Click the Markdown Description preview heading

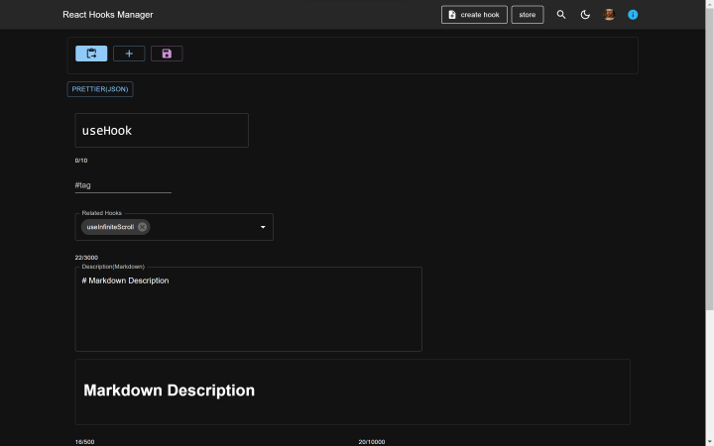(169, 390)
